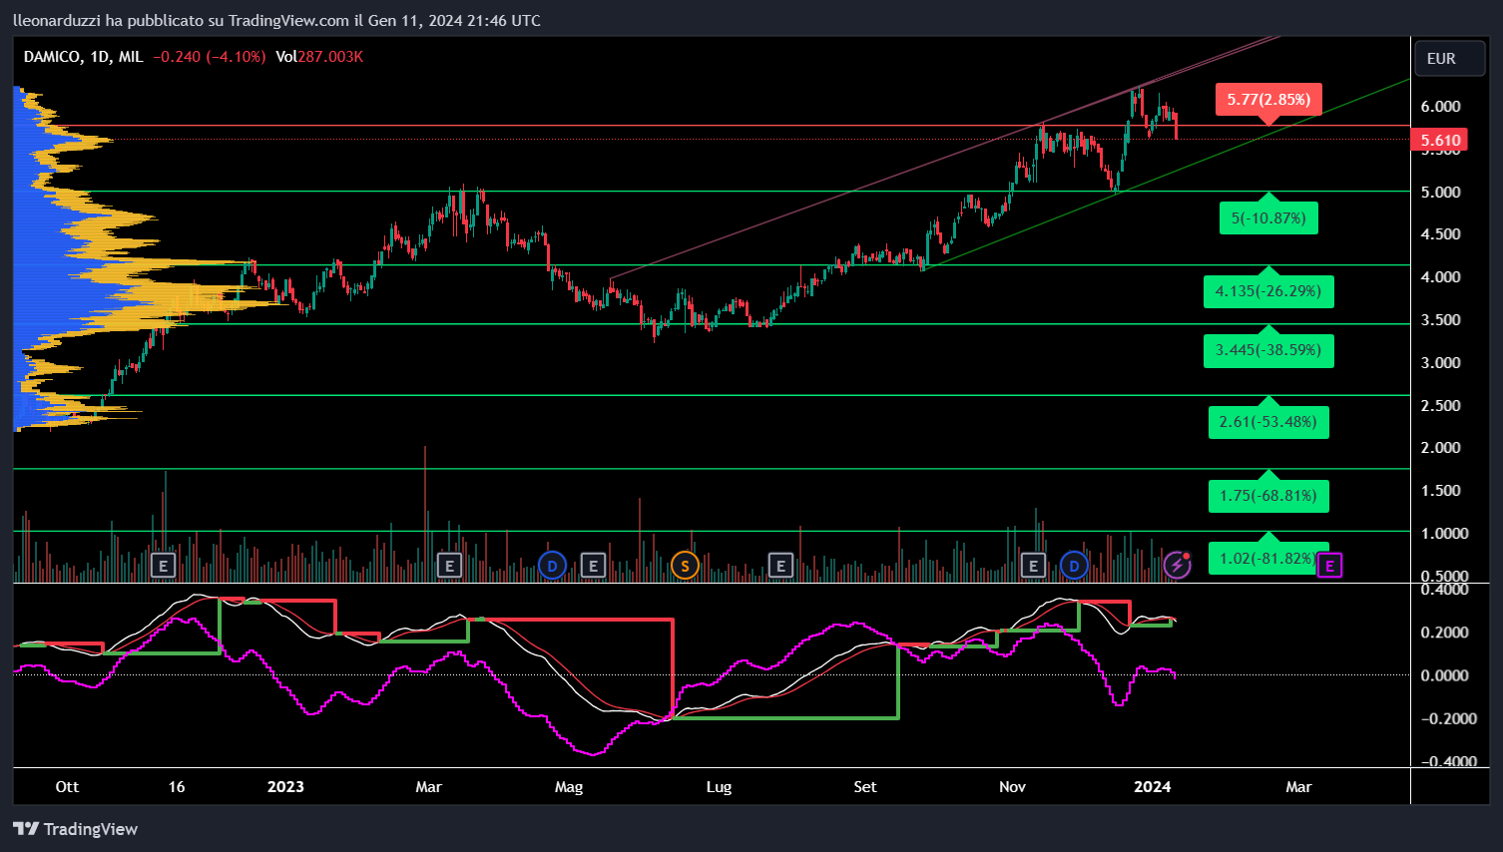The image size is (1503, 852).
Task: Click the Mar label following 2024
Action: click(x=1298, y=787)
